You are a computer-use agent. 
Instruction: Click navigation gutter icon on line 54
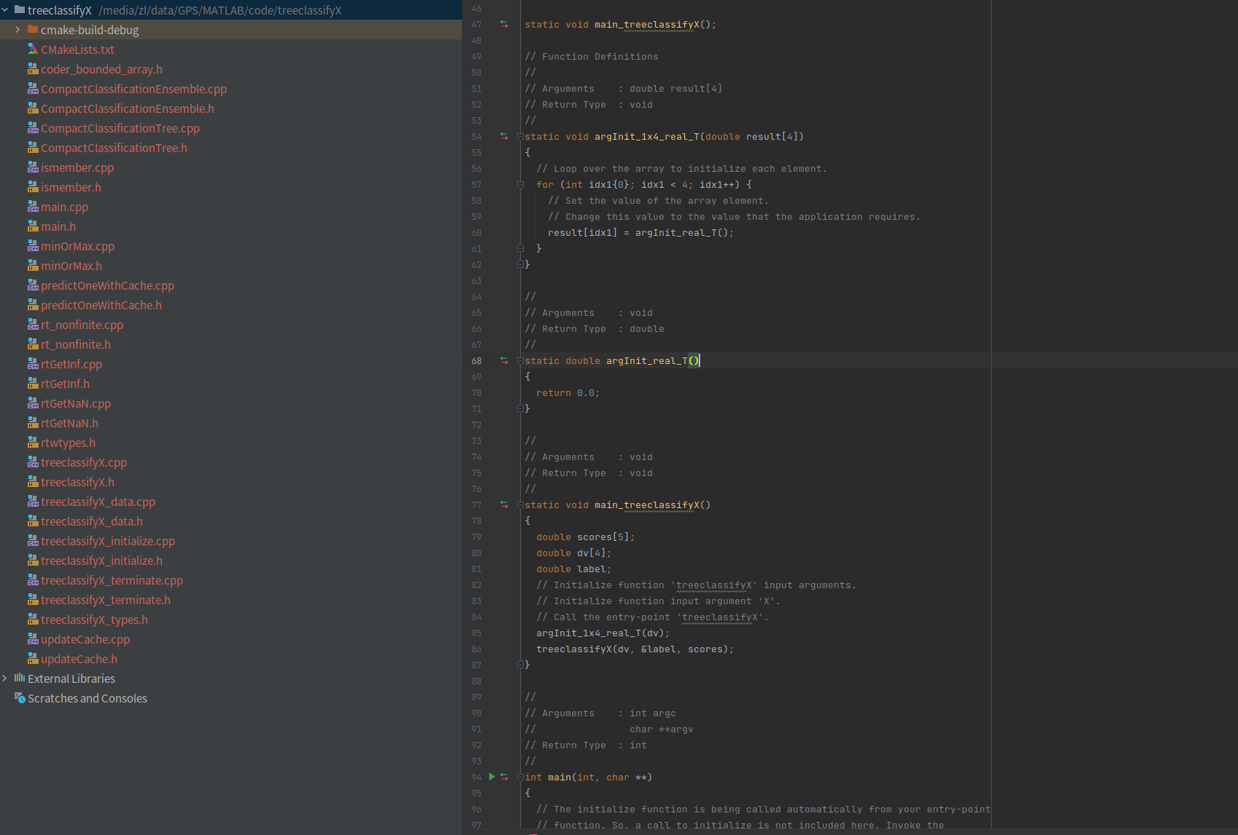click(x=504, y=136)
